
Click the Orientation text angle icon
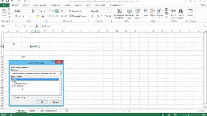click(x=62, y=11)
